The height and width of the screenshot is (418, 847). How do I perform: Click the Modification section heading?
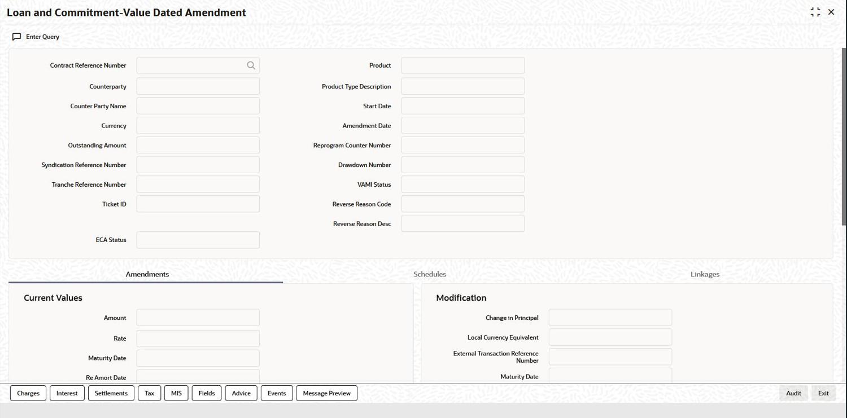[x=461, y=298]
